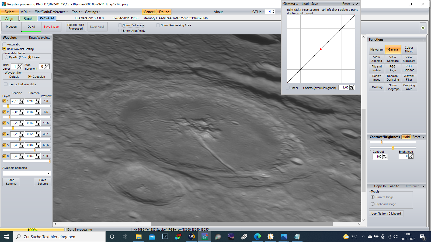The height and width of the screenshot is (242, 431).
Task: Click Do All button
Action: point(32,27)
